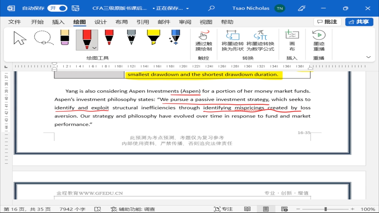Select the arrow selection cursor tool
Screen dimensions: 379x213
coord(20,38)
